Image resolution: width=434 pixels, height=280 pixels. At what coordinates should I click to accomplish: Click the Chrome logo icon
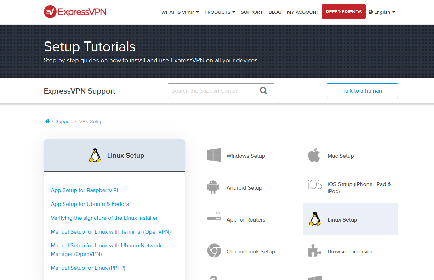pyautogui.click(x=214, y=251)
